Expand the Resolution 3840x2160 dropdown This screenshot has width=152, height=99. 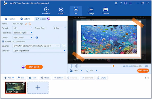point(23,33)
